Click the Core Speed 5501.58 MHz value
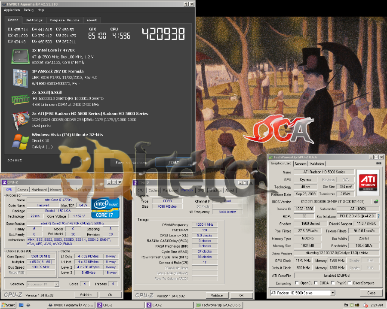This screenshot has width=387, height=309. [41, 256]
